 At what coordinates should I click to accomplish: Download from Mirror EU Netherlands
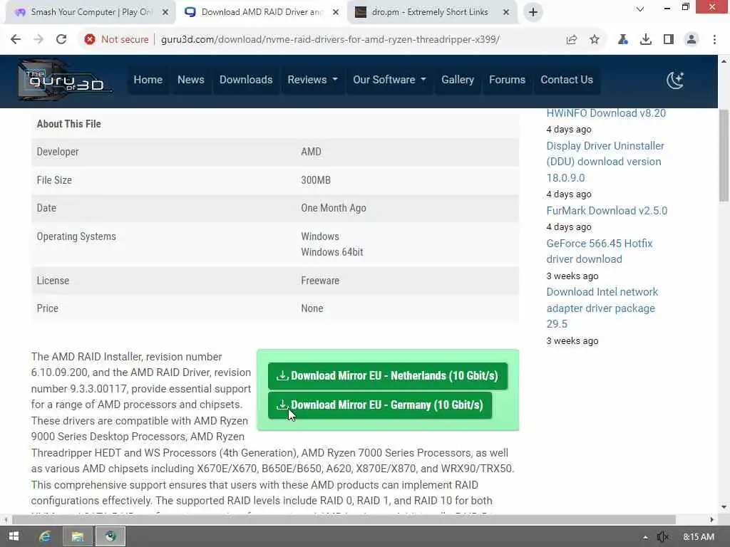pos(388,376)
